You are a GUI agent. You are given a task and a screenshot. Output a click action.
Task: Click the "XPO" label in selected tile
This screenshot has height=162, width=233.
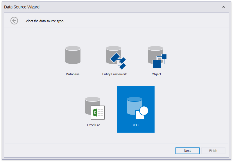[x=135, y=125]
